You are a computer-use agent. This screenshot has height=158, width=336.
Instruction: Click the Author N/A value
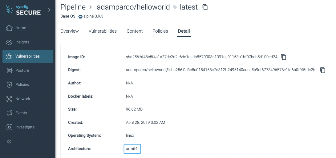(x=129, y=83)
